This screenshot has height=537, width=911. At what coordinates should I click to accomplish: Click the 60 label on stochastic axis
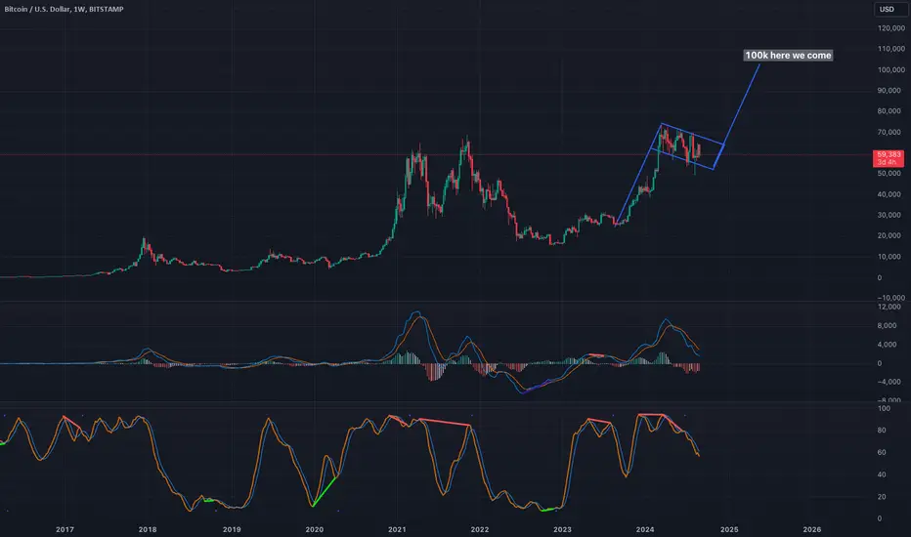click(x=882, y=452)
